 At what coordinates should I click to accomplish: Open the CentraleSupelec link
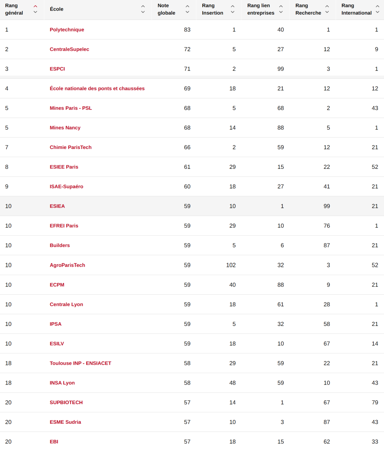(x=69, y=49)
